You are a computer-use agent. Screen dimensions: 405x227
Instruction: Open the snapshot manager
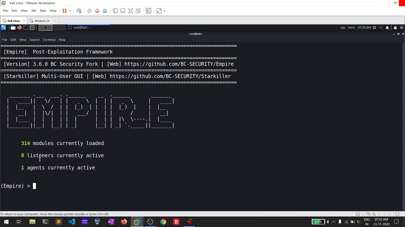tap(105, 11)
